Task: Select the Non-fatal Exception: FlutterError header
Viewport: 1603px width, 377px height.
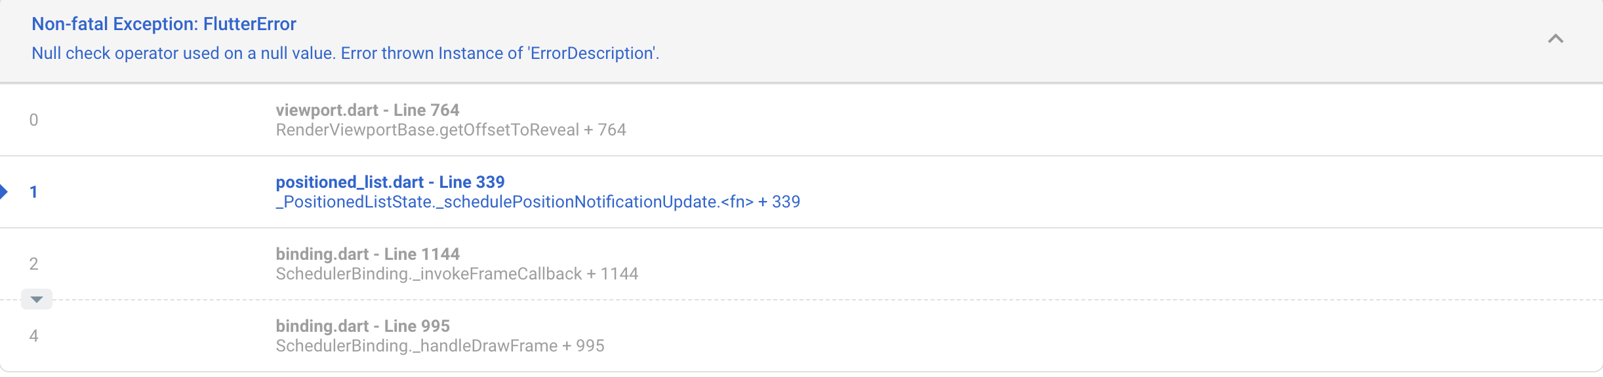Action: [164, 24]
